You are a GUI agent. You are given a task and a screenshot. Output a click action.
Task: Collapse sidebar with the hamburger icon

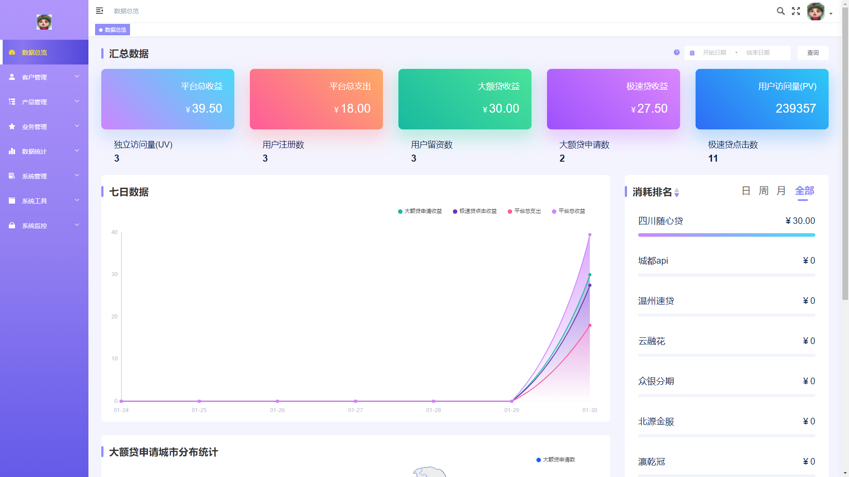(x=99, y=11)
